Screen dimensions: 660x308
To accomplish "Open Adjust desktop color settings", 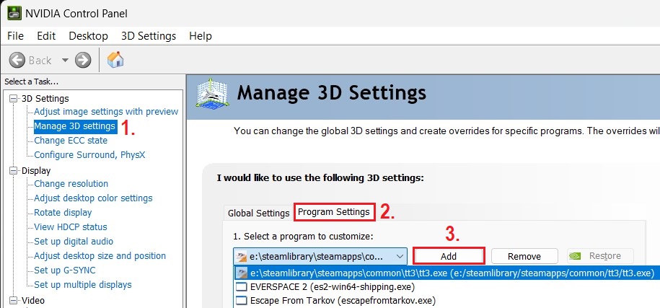I will [x=94, y=198].
